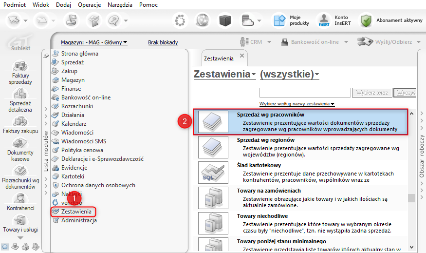Open Faktury sprzedaży shortcut icon
Viewport: 426px width, 253px height.
click(x=20, y=66)
